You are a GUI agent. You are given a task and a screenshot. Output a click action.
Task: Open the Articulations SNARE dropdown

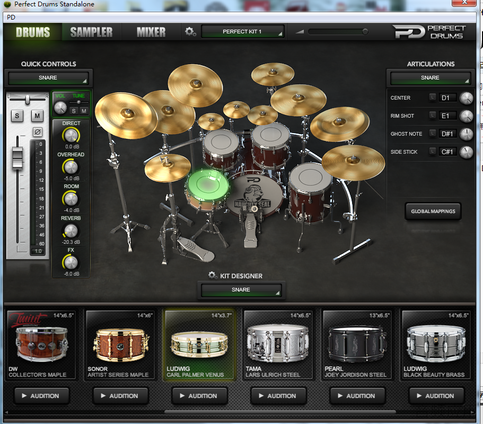[431, 77]
